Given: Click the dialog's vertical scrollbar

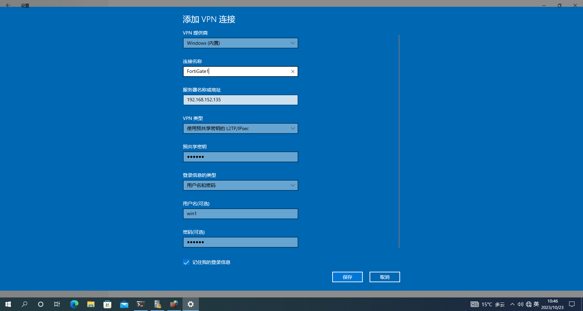Looking at the screenshot, I should tap(399, 141).
